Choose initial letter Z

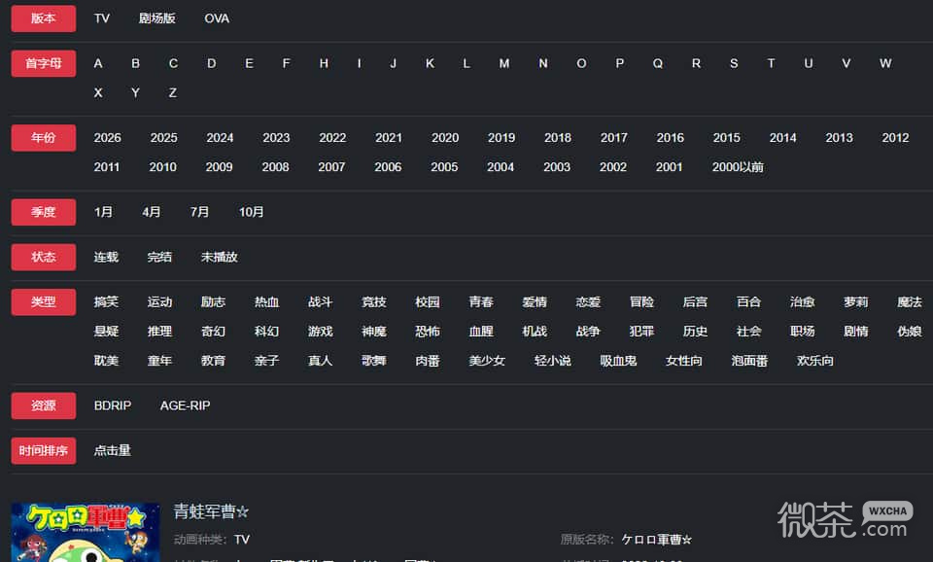(173, 93)
